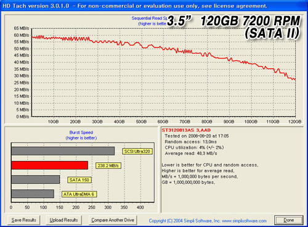Select the SCSI Ultra320 gray bar

pyautogui.click(x=63, y=151)
